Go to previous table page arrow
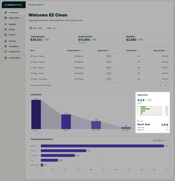Viewport: 175px width, 181px height. (x=160, y=85)
